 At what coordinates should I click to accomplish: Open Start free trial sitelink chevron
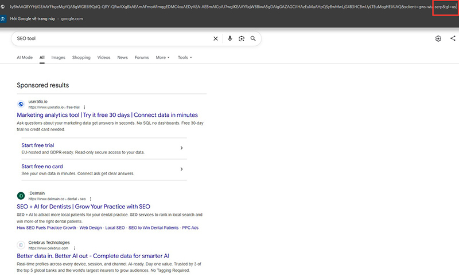tap(181, 148)
